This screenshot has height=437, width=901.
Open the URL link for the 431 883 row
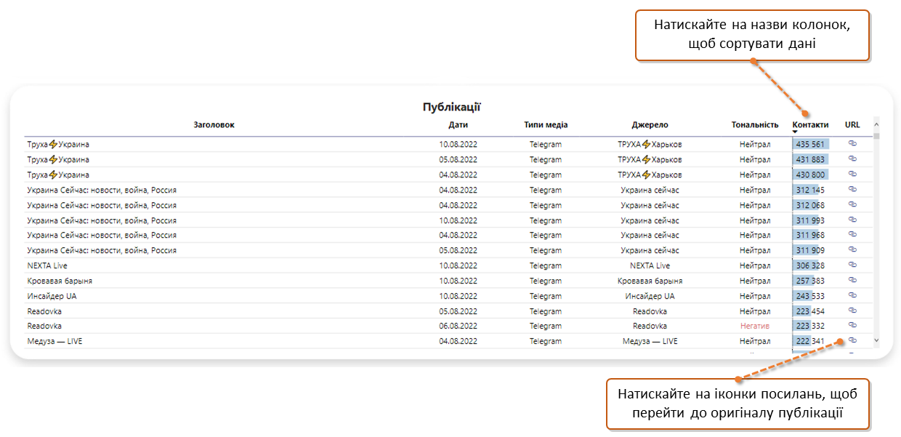[852, 159]
